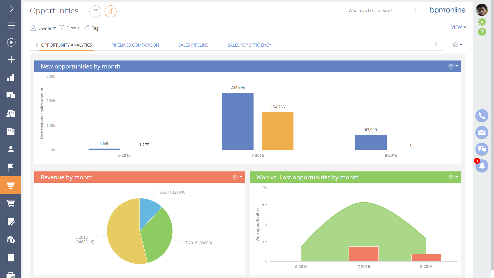
Task: Open the green help question mark
Action: pos(482,32)
